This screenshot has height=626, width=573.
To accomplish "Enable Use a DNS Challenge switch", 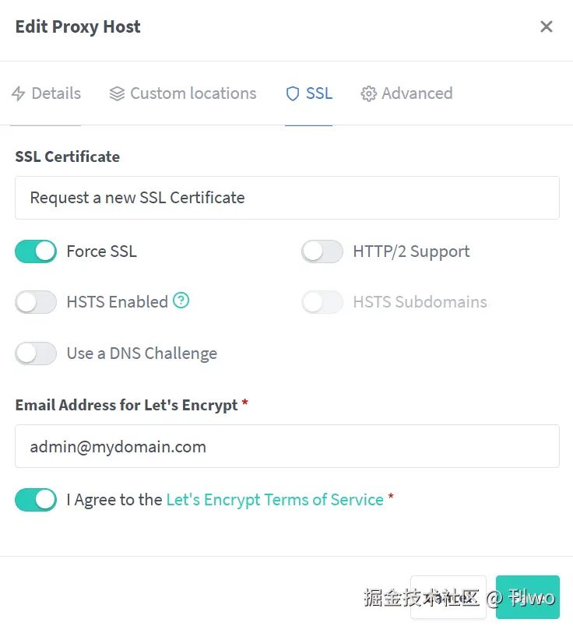I will [36, 353].
